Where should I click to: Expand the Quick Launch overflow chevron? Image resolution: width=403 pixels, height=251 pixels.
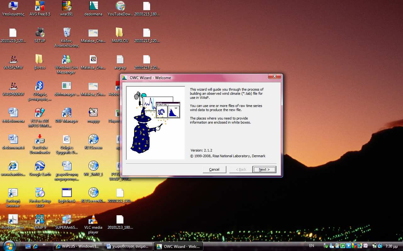click(x=44, y=244)
